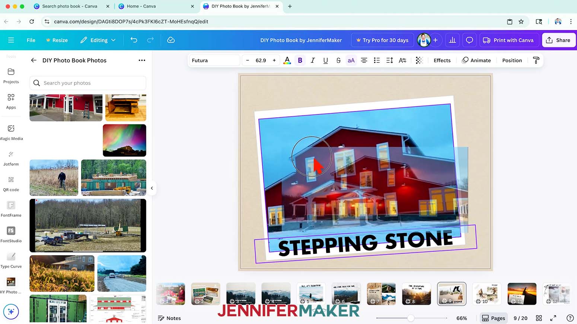The width and height of the screenshot is (577, 324).
Task: Toggle uppercase aA formatting
Action: (x=351, y=60)
